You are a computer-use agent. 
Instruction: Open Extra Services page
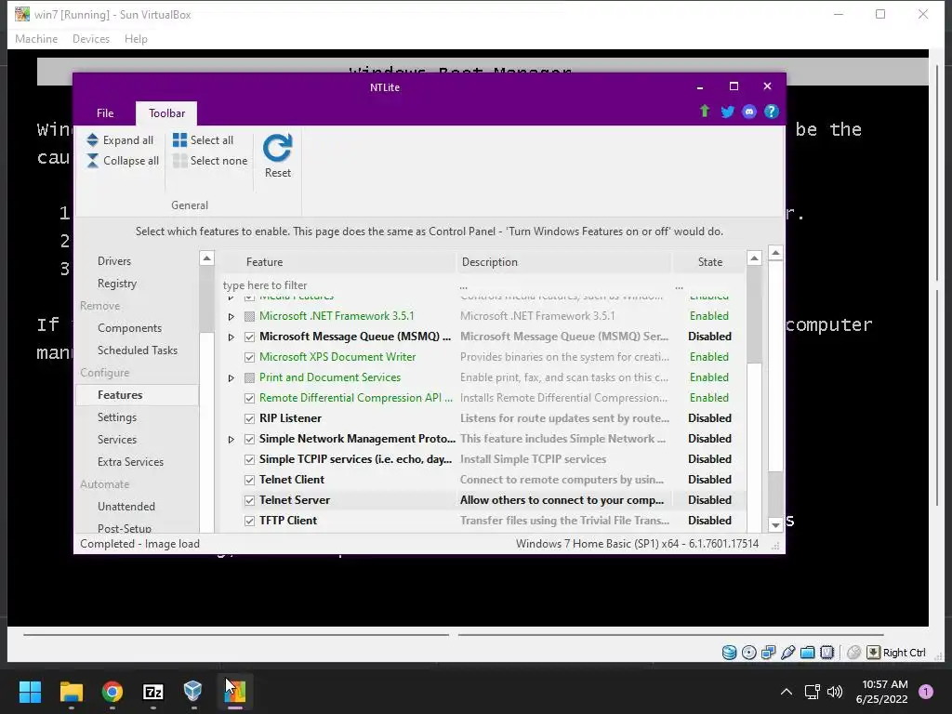click(130, 462)
